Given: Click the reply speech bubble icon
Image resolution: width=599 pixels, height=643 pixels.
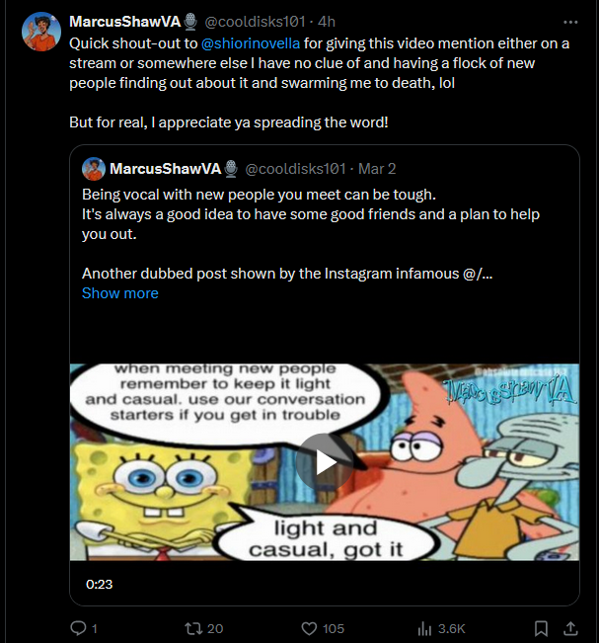Looking at the screenshot, I should pyautogui.click(x=78, y=628).
